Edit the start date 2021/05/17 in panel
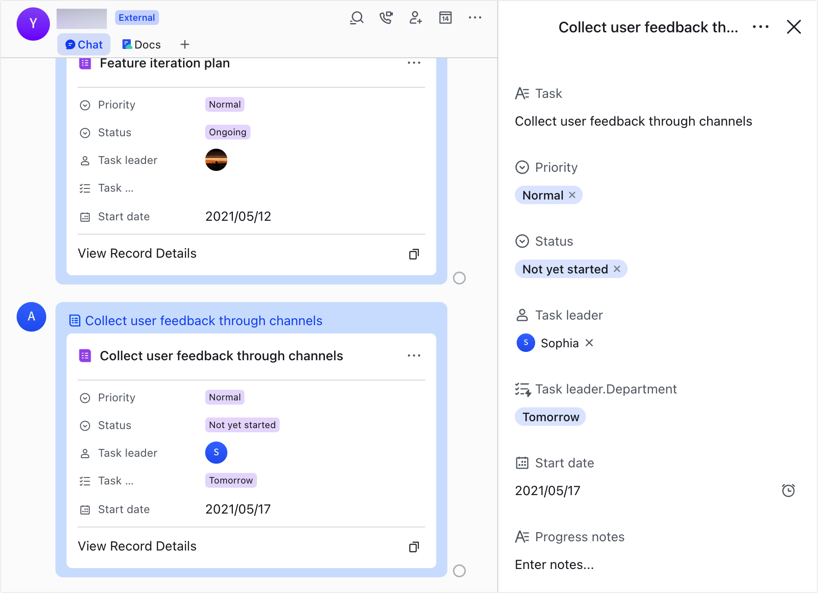Image resolution: width=818 pixels, height=593 pixels. (548, 490)
